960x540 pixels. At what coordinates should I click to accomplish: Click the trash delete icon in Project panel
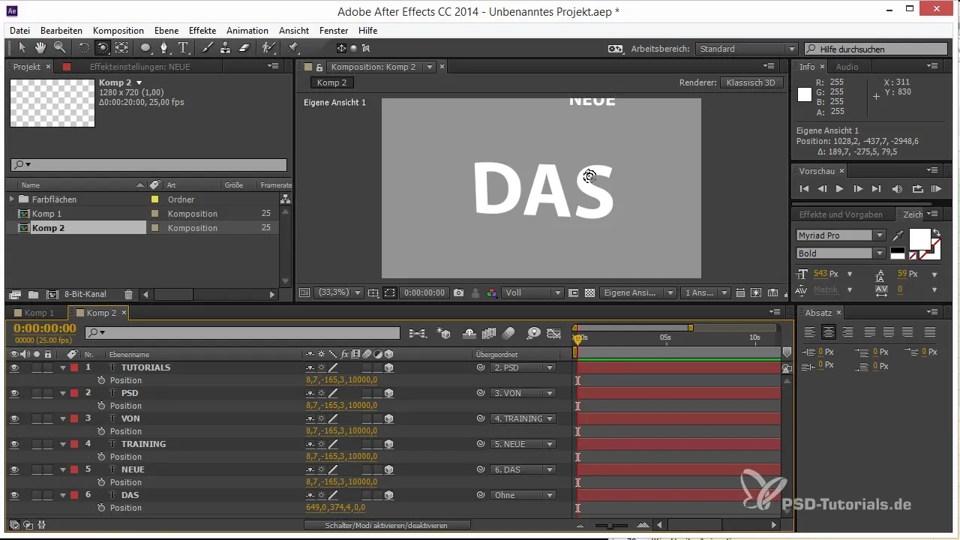click(x=128, y=295)
